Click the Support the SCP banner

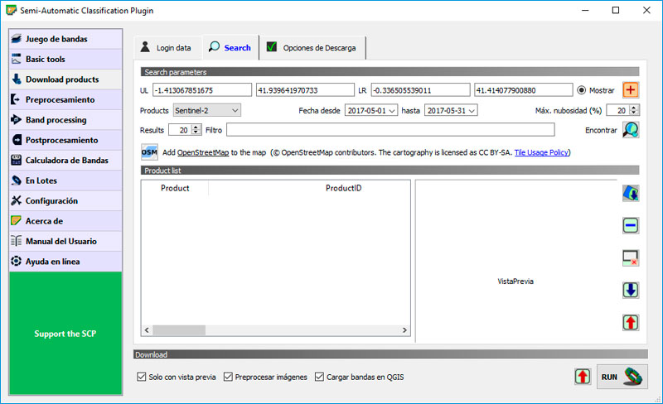(65, 334)
